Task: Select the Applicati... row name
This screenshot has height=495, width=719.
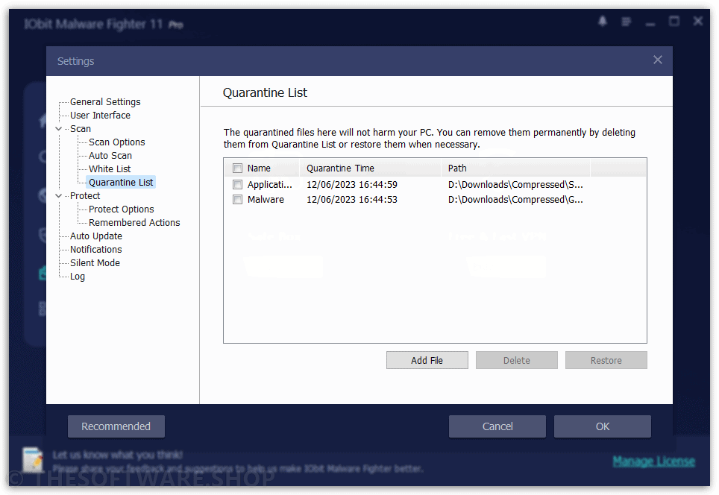Action: click(270, 185)
